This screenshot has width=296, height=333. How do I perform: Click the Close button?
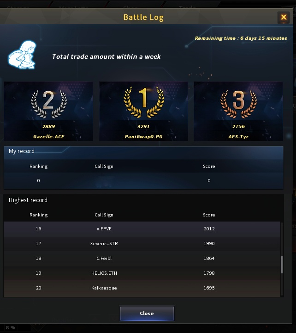(147, 313)
